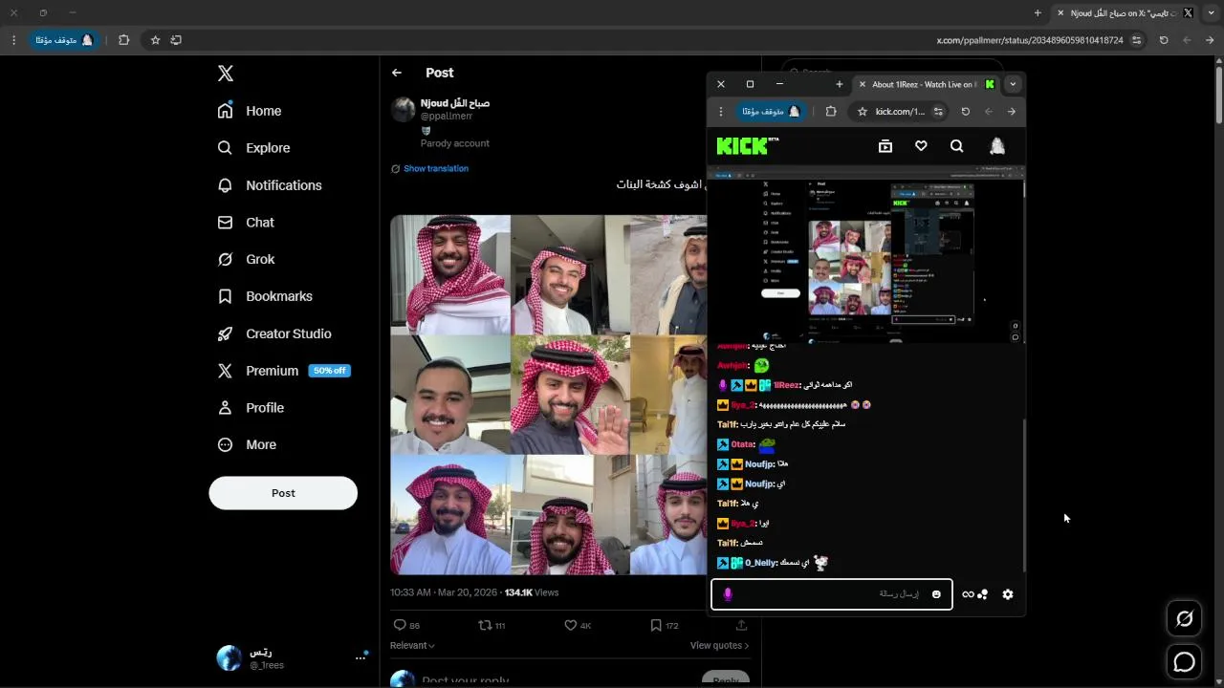Select the Njoud on X browser tab

pos(1126,13)
